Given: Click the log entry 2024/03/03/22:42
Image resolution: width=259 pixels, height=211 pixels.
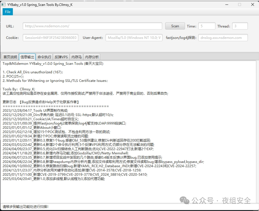Looking at the screenshot, I should (78, 145).
